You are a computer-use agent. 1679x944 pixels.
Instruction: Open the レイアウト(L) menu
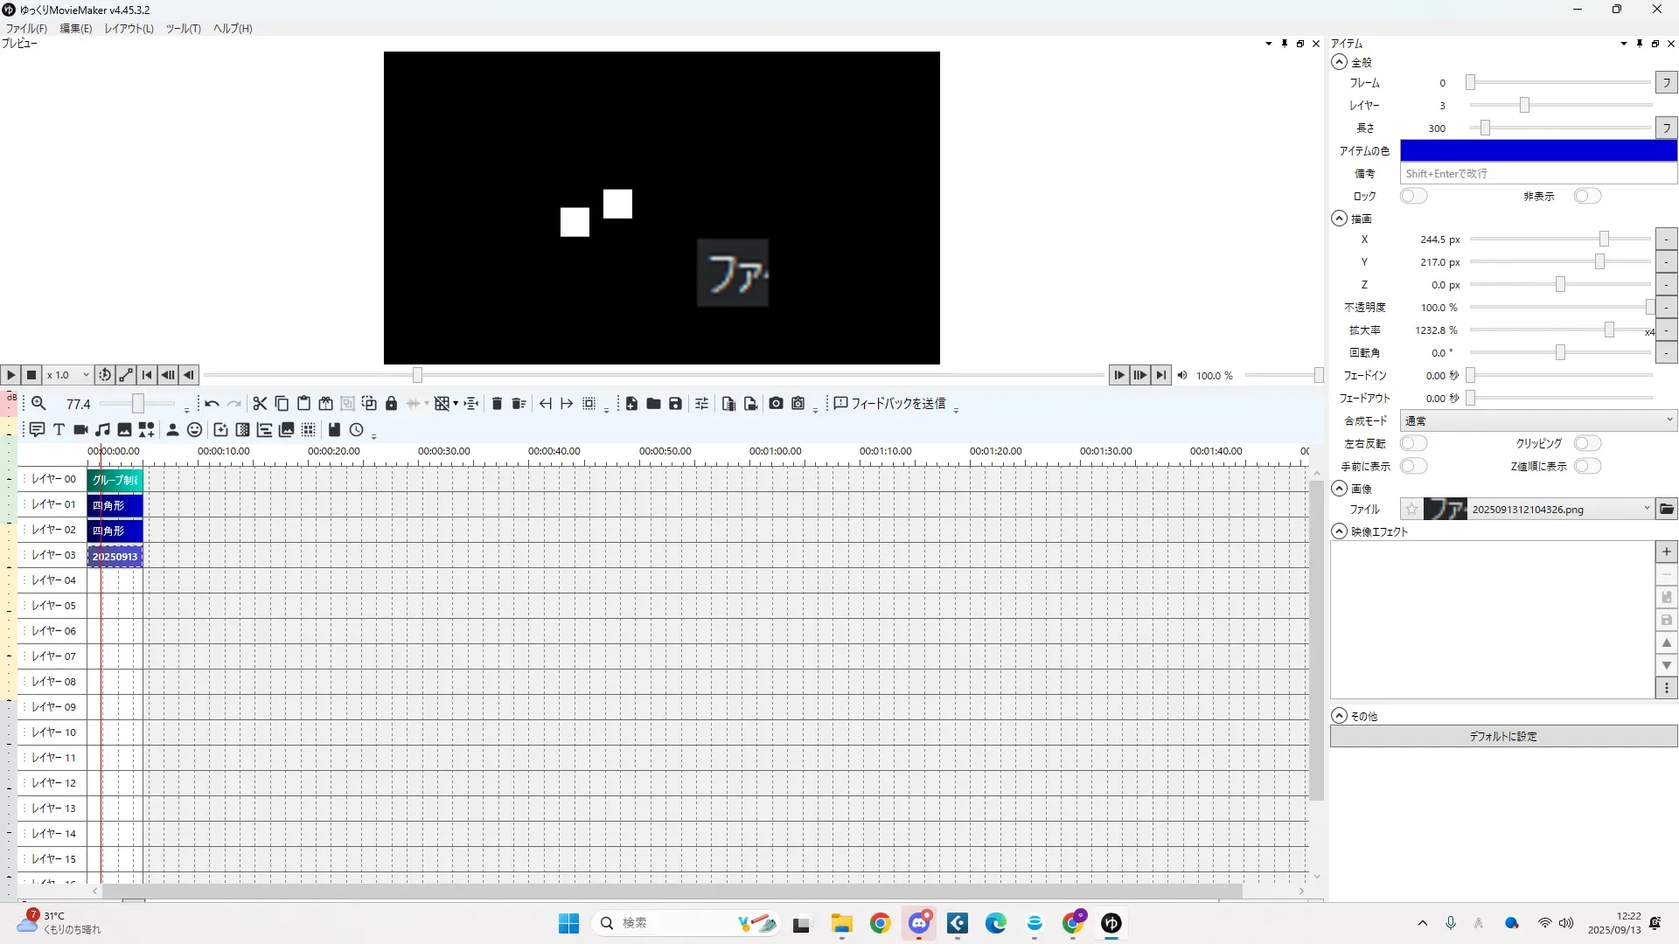pyautogui.click(x=129, y=29)
